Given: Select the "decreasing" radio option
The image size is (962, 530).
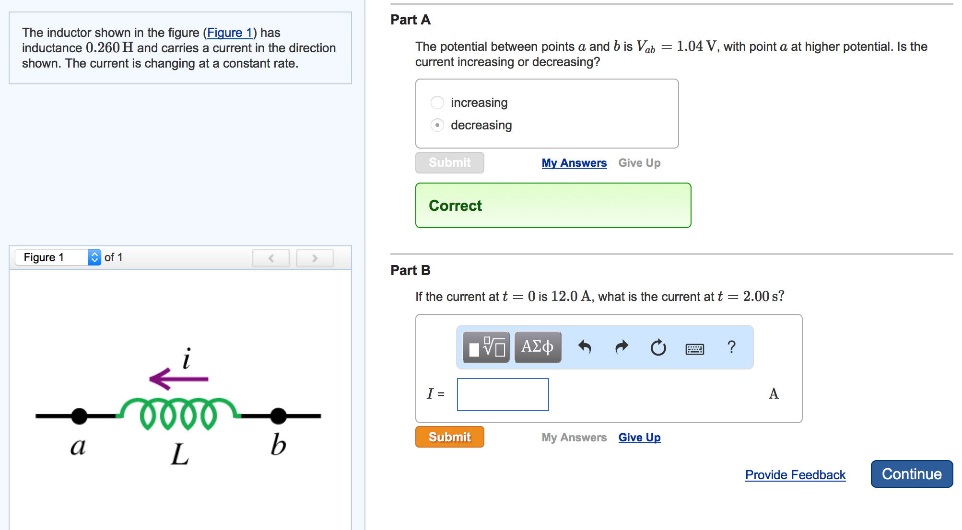Looking at the screenshot, I should [437, 125].
